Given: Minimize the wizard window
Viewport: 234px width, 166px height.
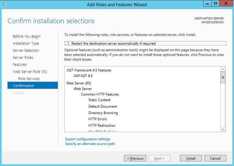Looking at the screenshot, I should tap(207, 4).
